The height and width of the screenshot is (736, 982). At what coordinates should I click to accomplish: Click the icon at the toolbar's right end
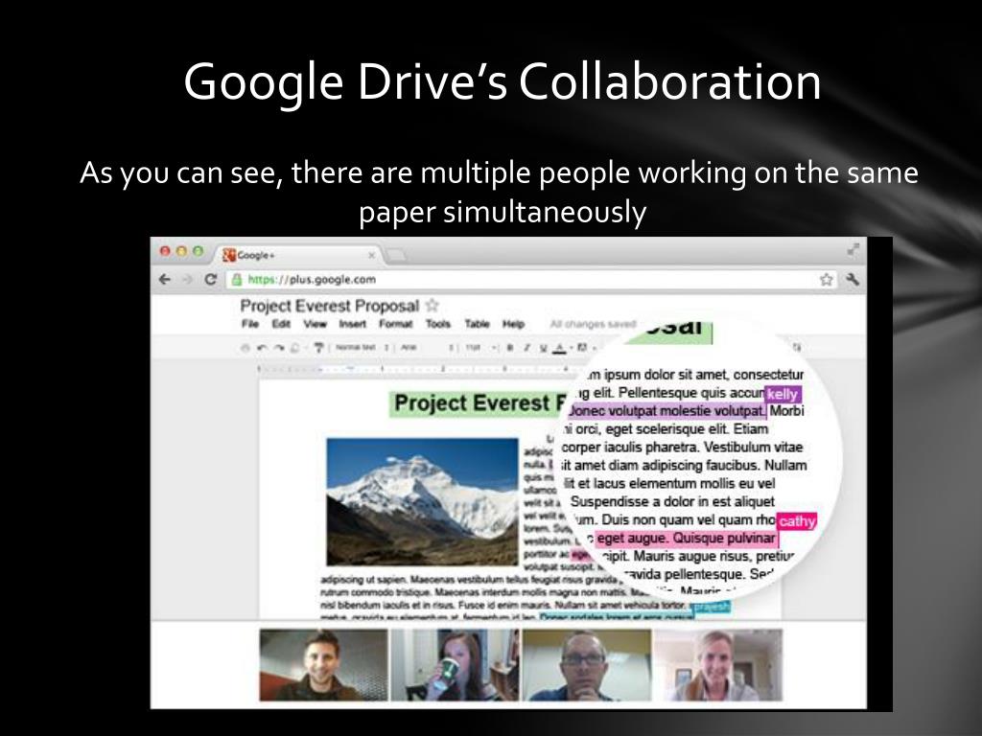pyautogui.click(x=797, y=347)
